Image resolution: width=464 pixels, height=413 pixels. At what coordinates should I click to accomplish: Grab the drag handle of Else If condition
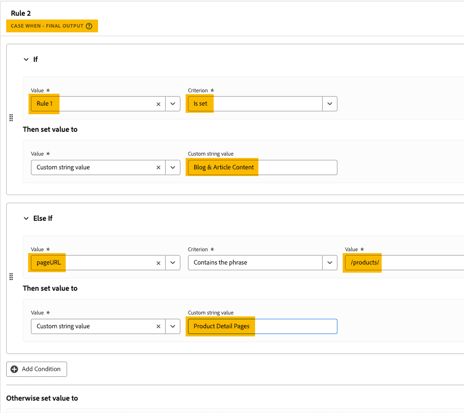point(11,277)
